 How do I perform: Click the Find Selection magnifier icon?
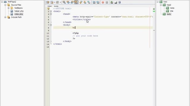(64, 2)
